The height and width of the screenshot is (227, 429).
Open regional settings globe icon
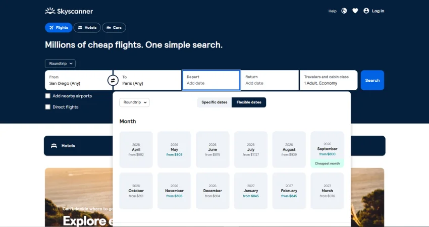(x=344, y=11)
